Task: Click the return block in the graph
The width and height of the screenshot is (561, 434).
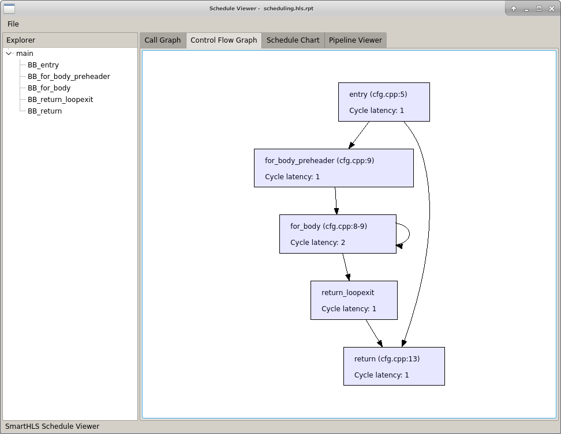Action: pos(394,366)
